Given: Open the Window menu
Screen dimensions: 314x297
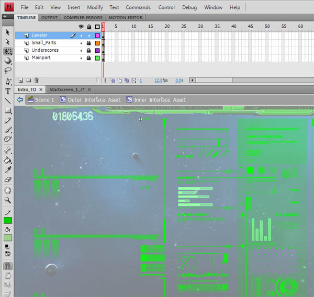Looking at the screenshot, I should (214, 7).
